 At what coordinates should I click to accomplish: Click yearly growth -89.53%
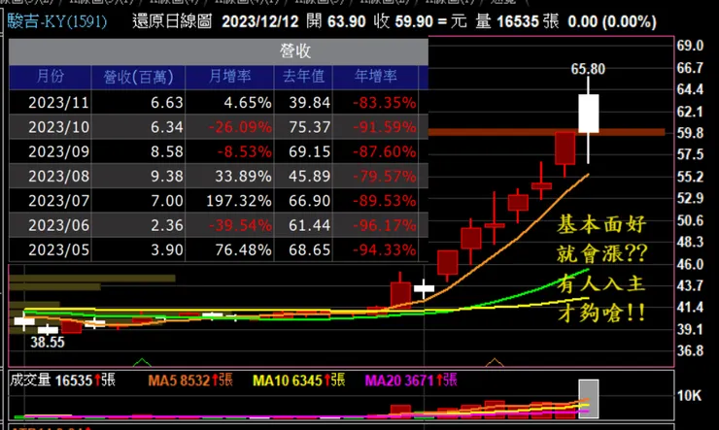[384, 201]
